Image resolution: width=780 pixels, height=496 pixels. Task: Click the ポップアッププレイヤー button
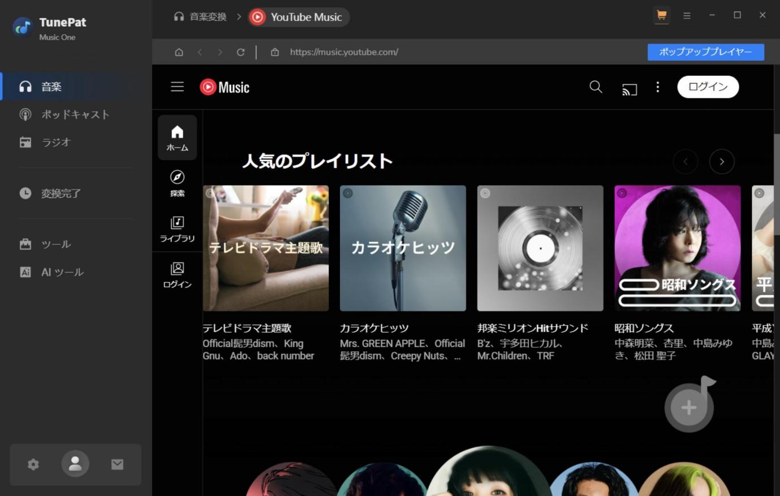point(706,52)
